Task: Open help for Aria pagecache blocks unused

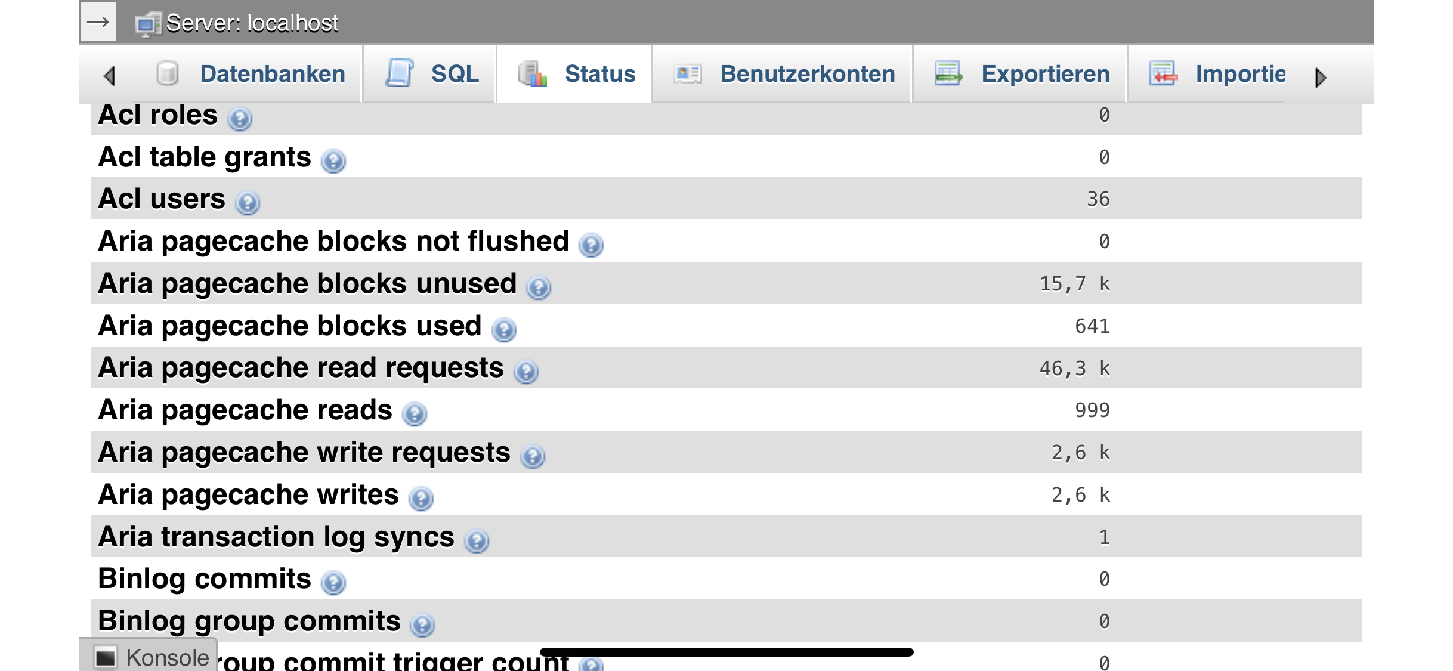Action: [x=539, y=287]
